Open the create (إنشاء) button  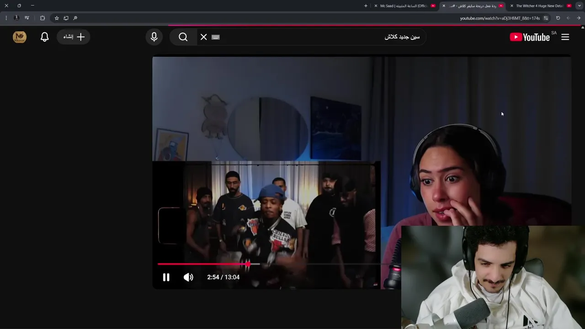[74, 37]
